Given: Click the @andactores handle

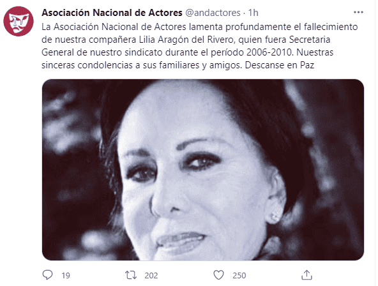Looking at the screenshot, I should point(213,13).
